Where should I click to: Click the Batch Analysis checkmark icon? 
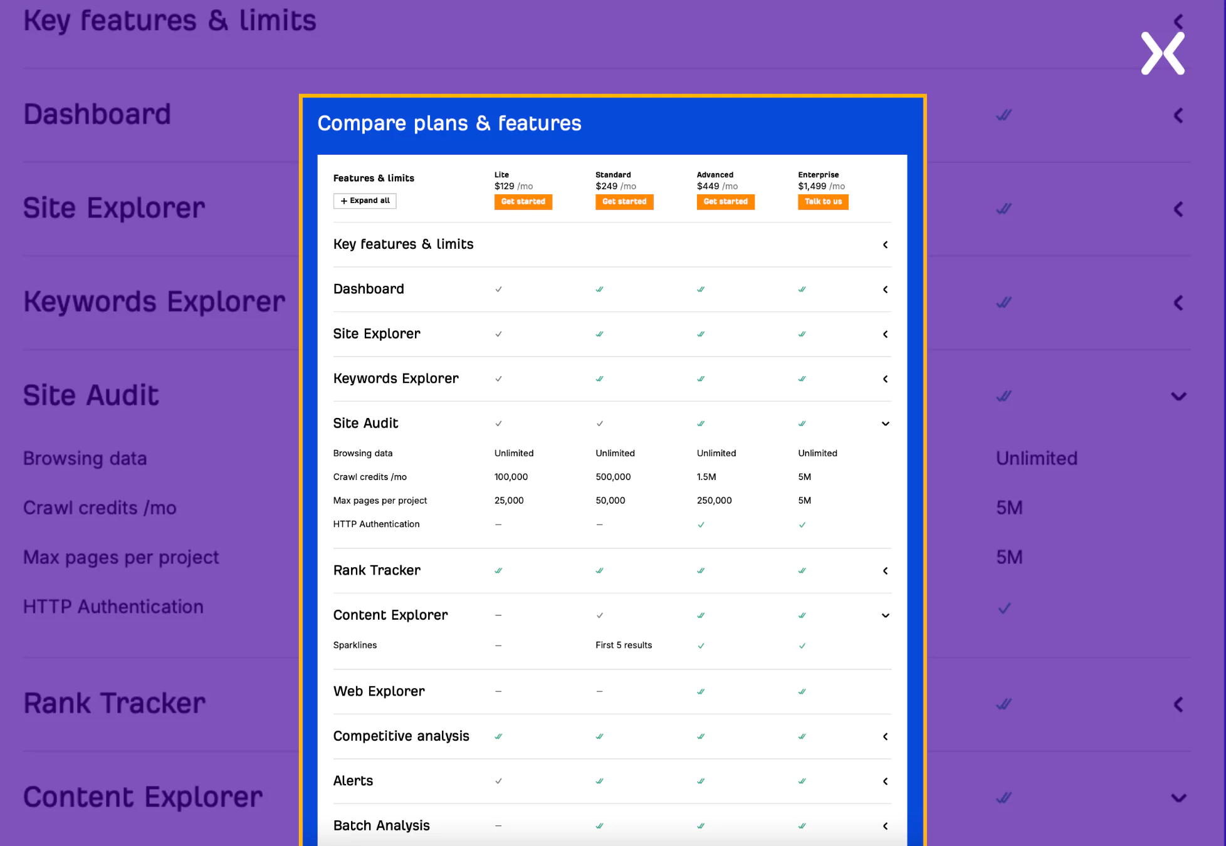[600, 825]
